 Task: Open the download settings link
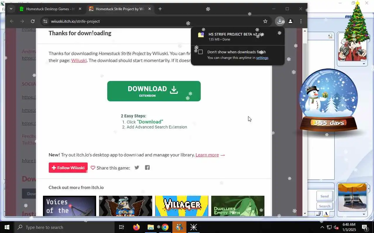coord(262,58)
